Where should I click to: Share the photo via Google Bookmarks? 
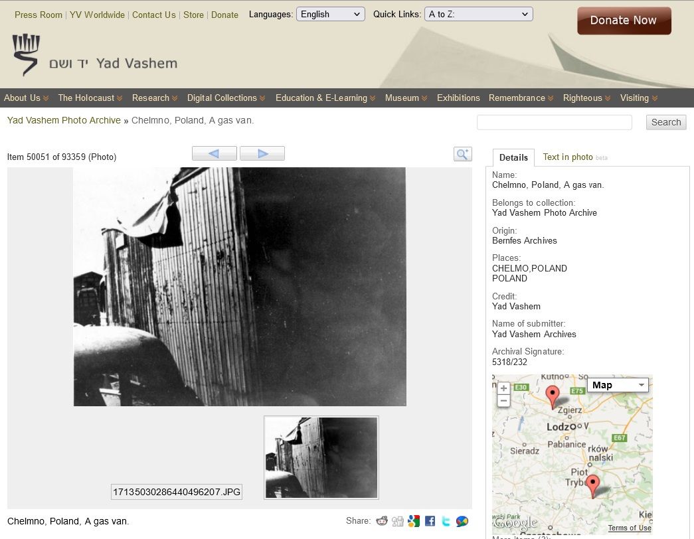click(414, 521)
